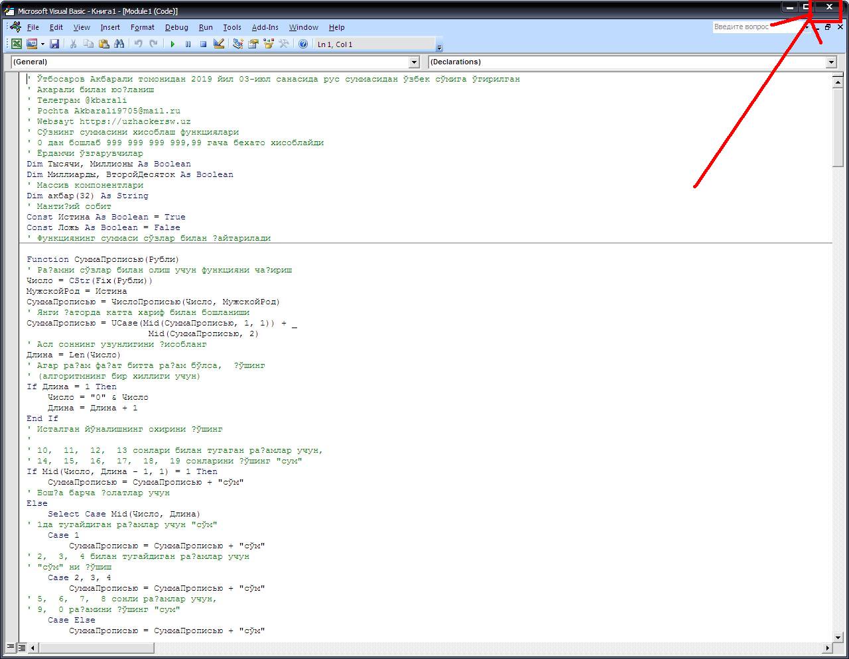Open the Insert UserForm dropdown arrow
Screen dimensions: 849x659
coord(42,44)
